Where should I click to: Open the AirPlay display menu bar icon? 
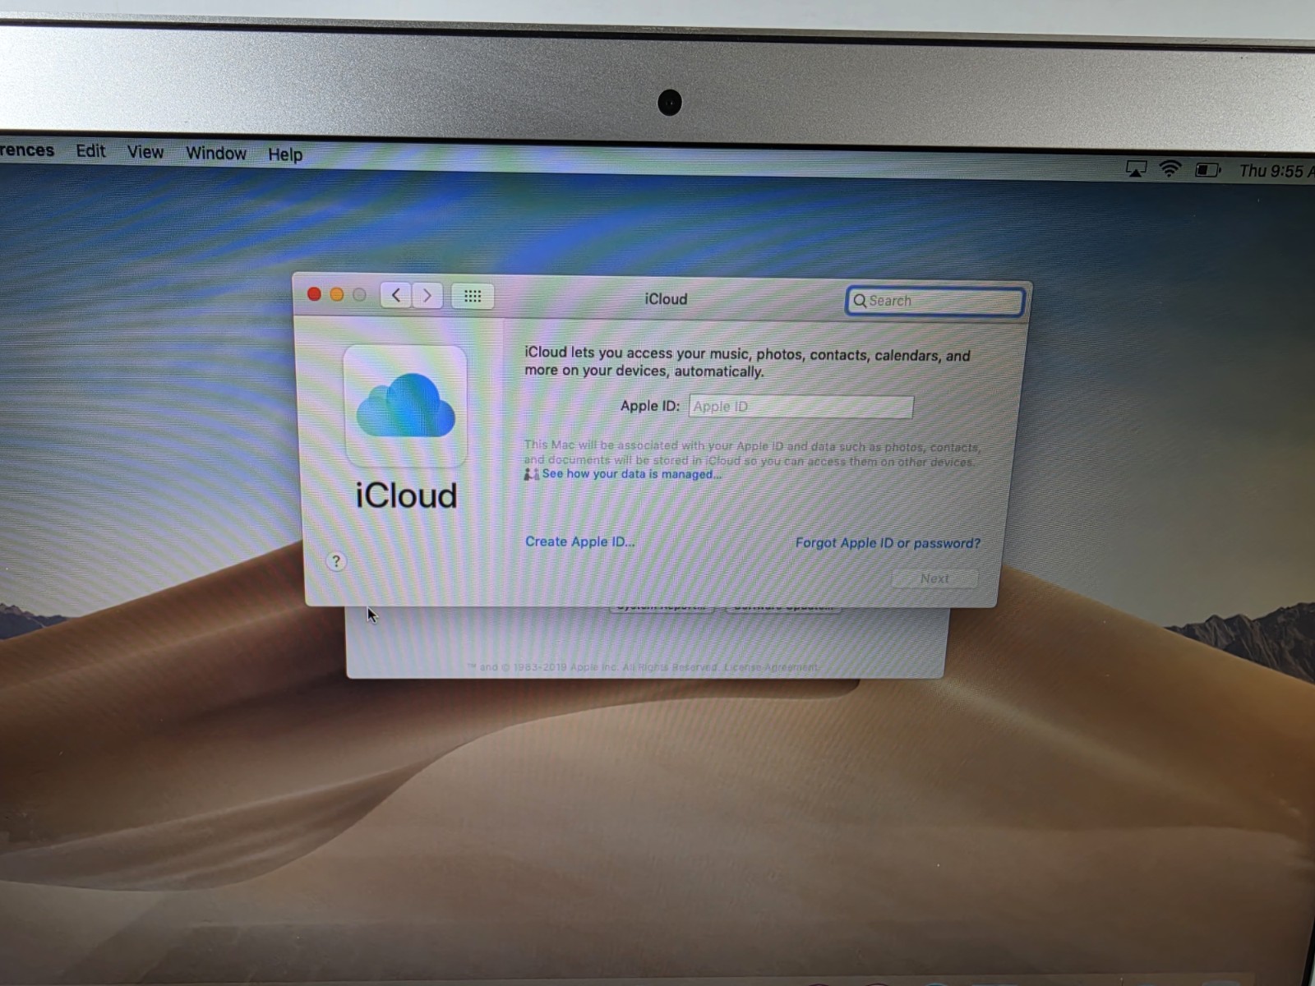click(x=1136, y=169)
